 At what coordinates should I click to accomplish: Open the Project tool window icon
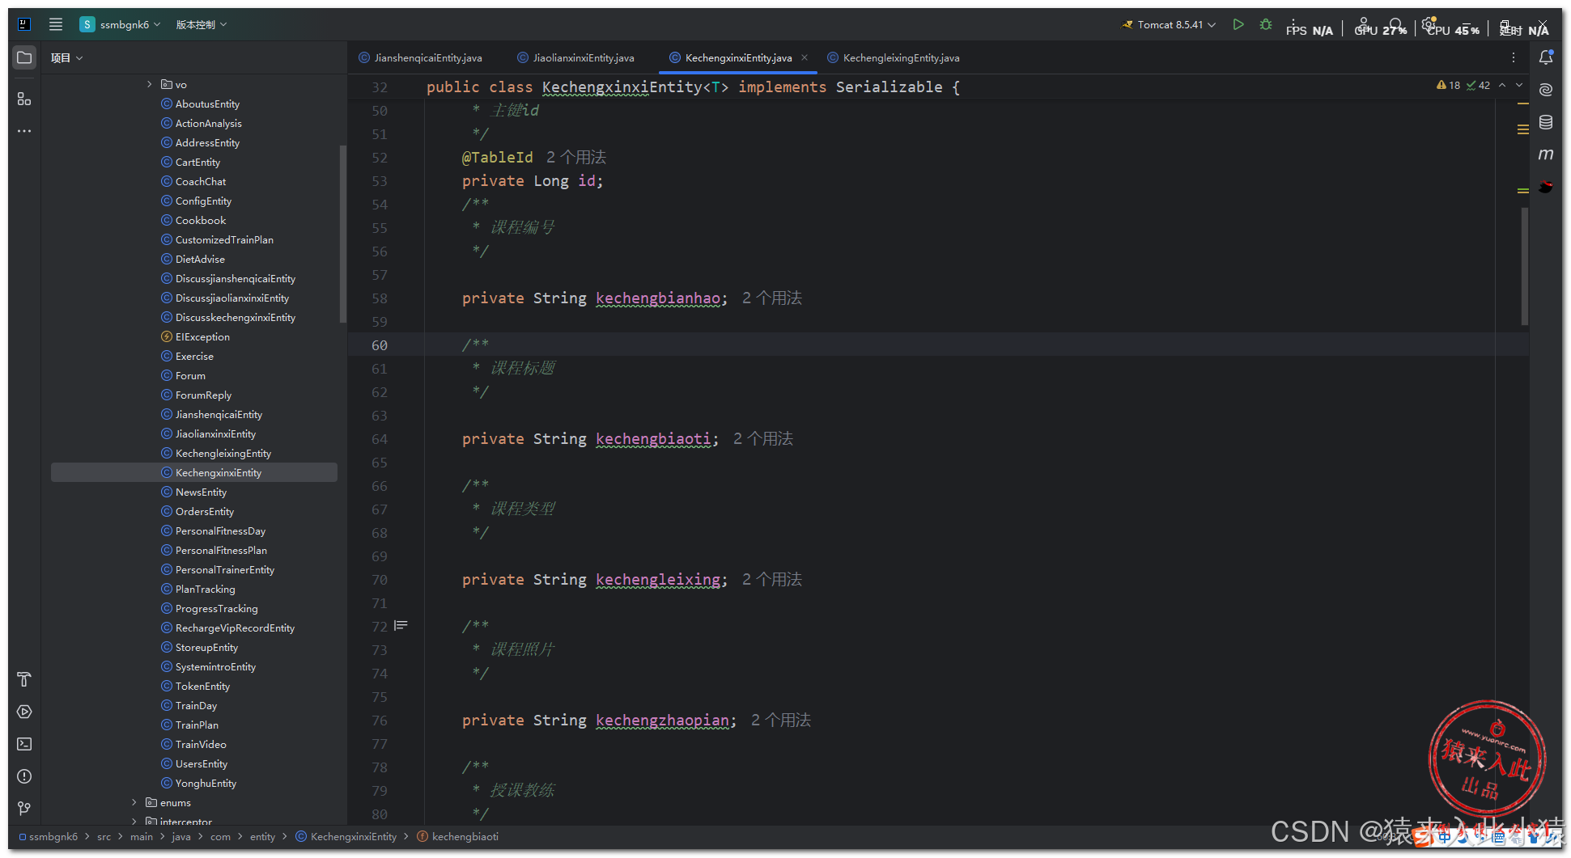click(x=24, y=58)
